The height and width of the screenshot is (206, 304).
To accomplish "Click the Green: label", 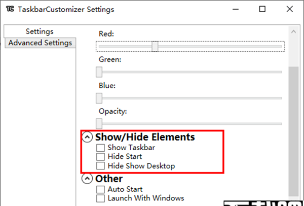I will click(x=110, y=59).
